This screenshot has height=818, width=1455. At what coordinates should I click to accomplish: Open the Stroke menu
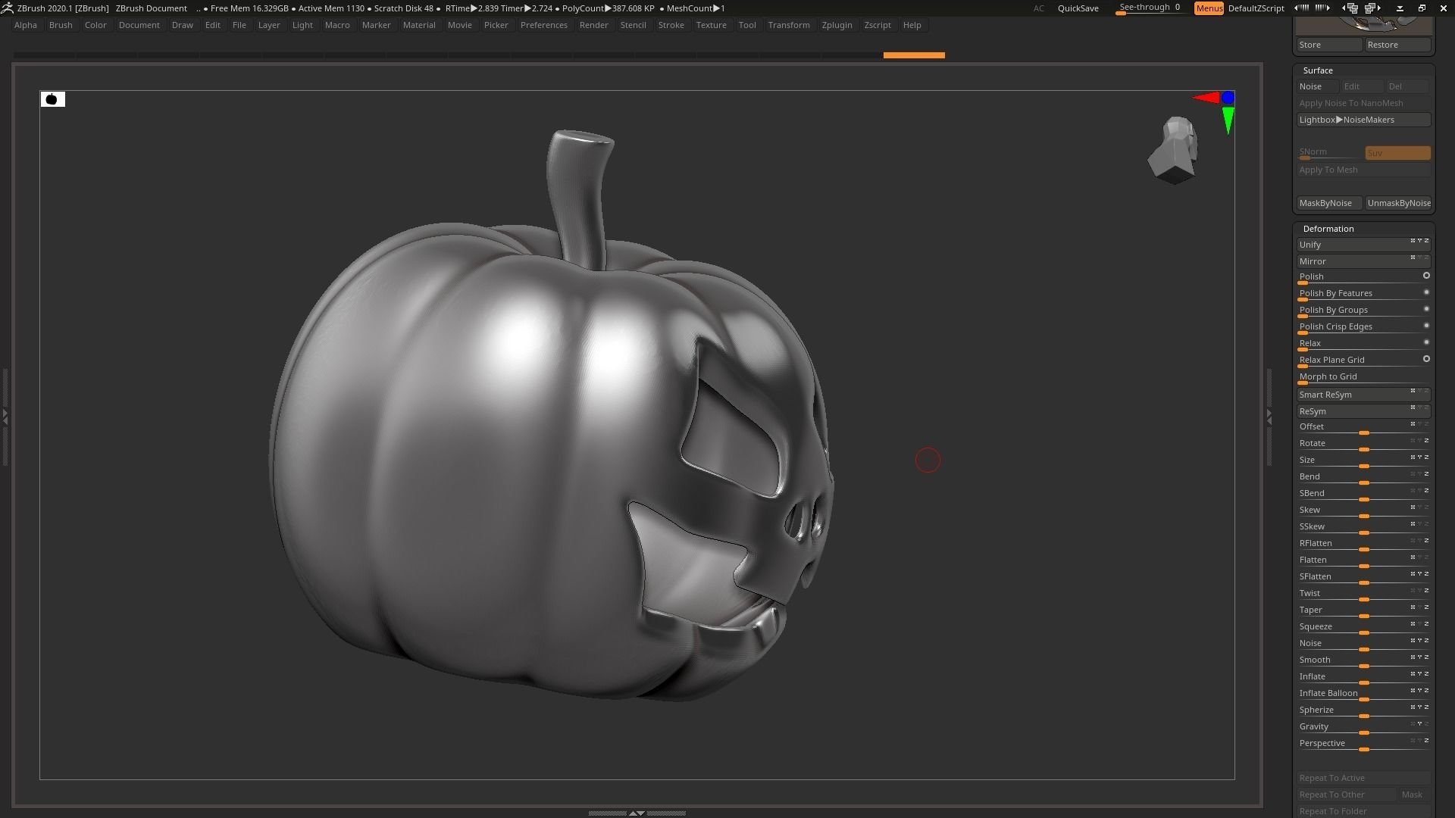tap(671, 25)
